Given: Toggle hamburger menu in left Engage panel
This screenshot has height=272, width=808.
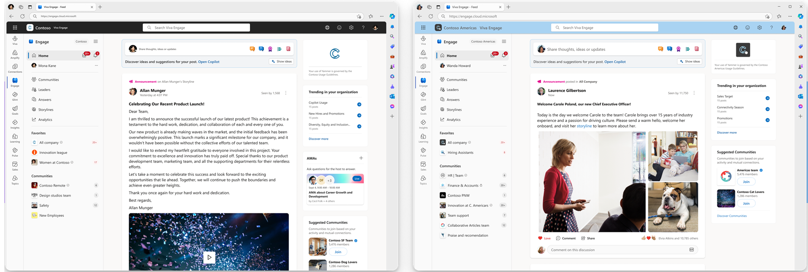Looking at the screenshot, I should click(96, 41).
